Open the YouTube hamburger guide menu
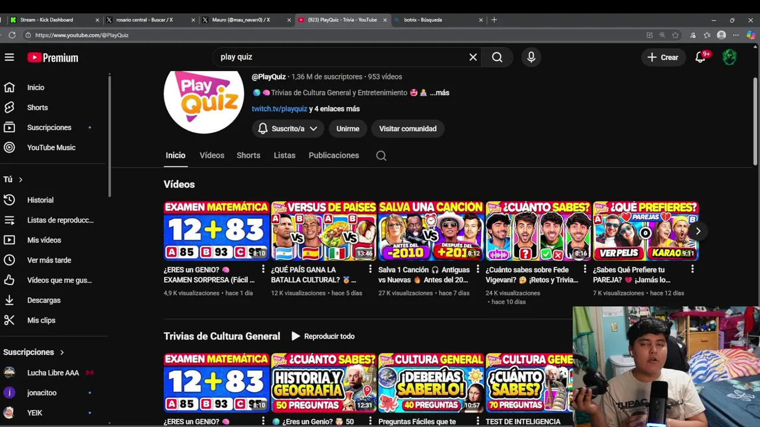Image resolution: width=760 pixels, height=427 pixels. point(9,58)
